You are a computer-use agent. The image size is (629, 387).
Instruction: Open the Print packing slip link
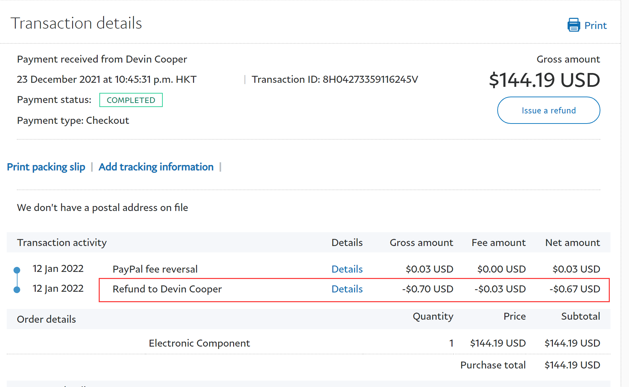coord(46,167)
